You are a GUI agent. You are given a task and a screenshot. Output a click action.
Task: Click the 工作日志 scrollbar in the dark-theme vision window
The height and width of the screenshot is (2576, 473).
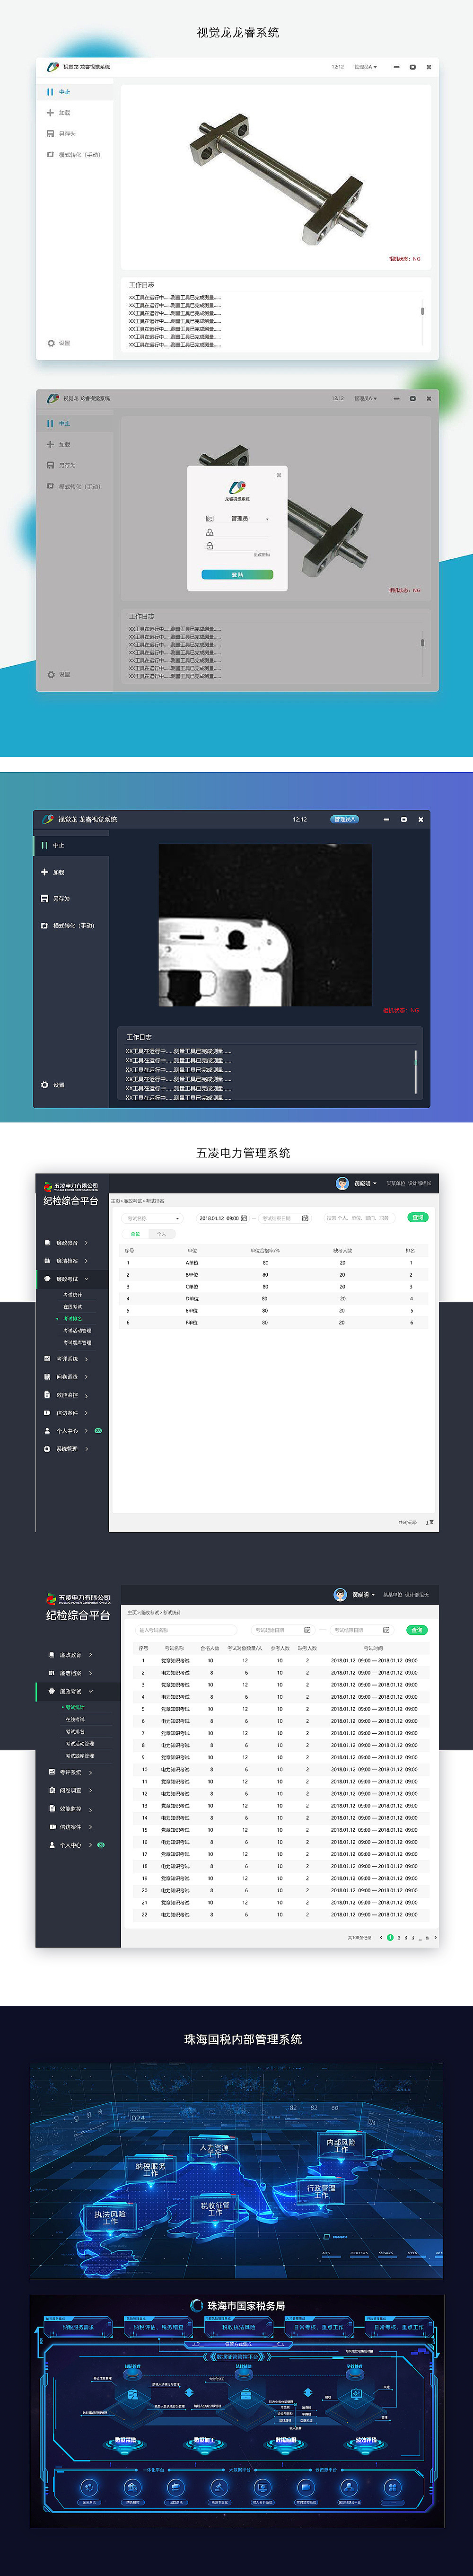point(415,1073)
